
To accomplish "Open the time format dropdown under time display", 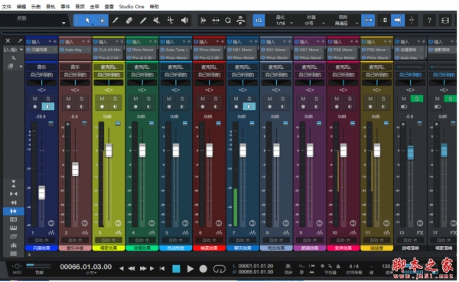I will click(x=91, y=273).
